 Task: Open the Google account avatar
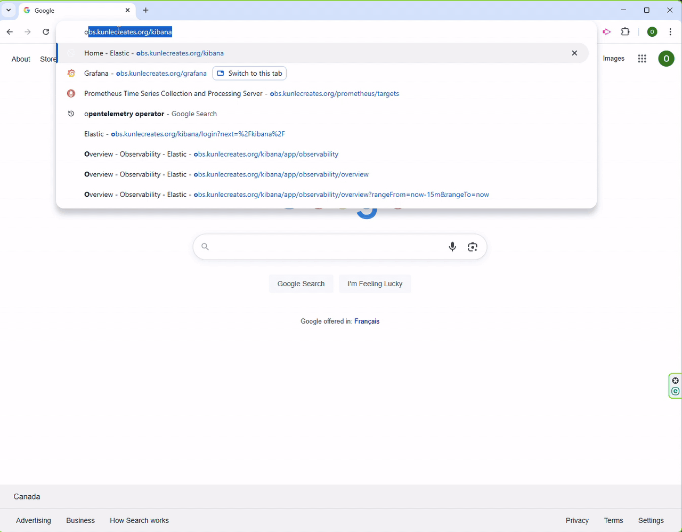click(666, 59)
